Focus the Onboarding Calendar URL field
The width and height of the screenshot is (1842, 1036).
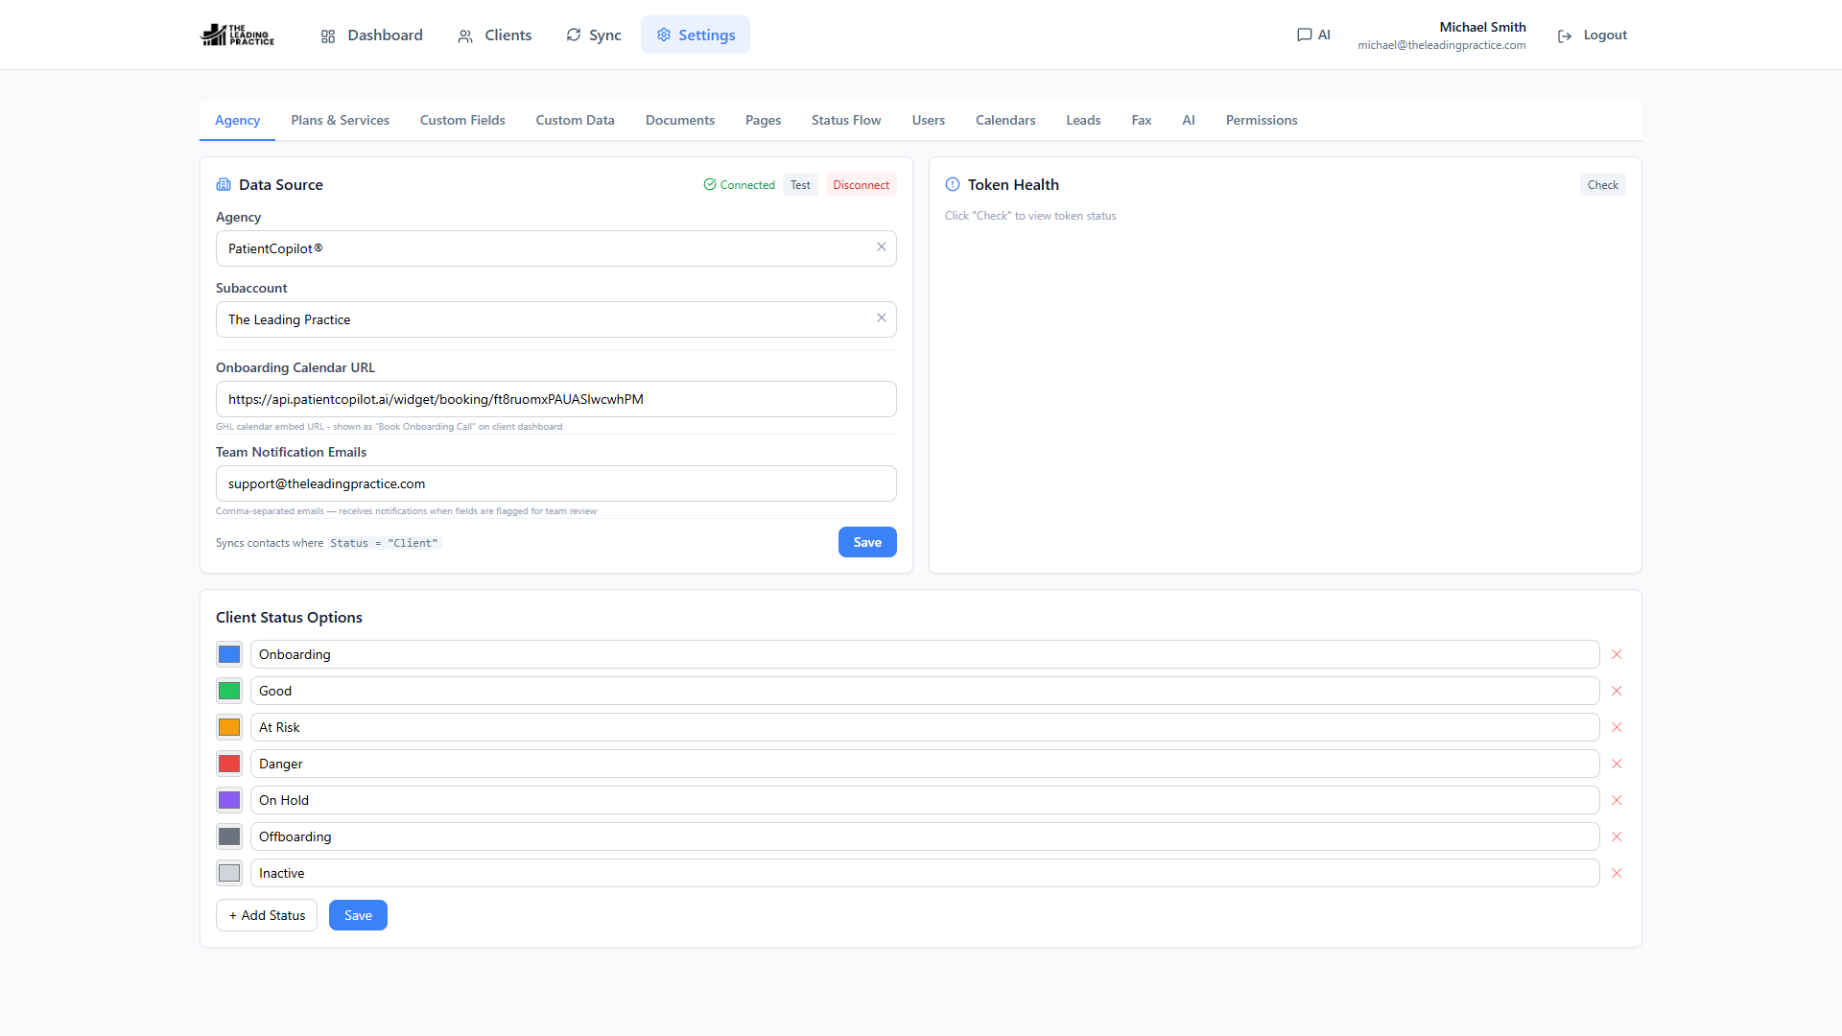point(555,399)
